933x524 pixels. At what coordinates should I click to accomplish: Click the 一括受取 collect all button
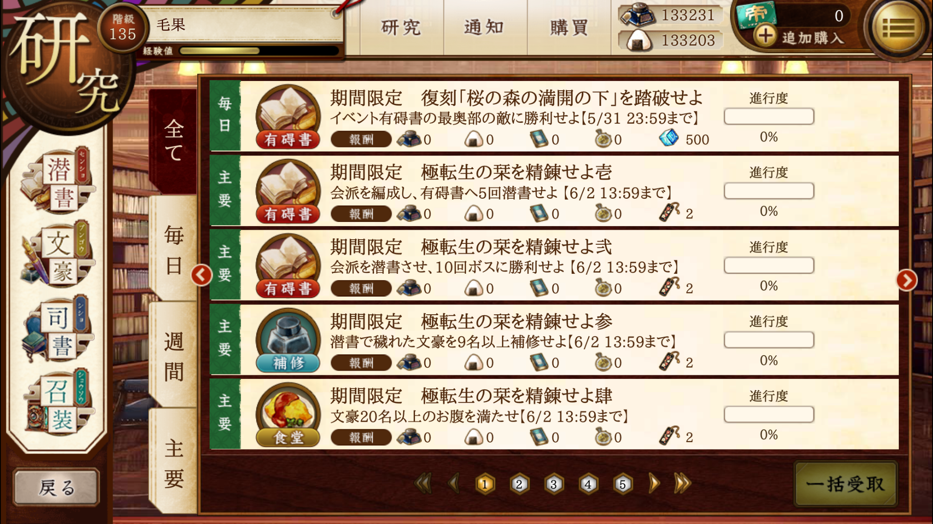pos(846,484)
